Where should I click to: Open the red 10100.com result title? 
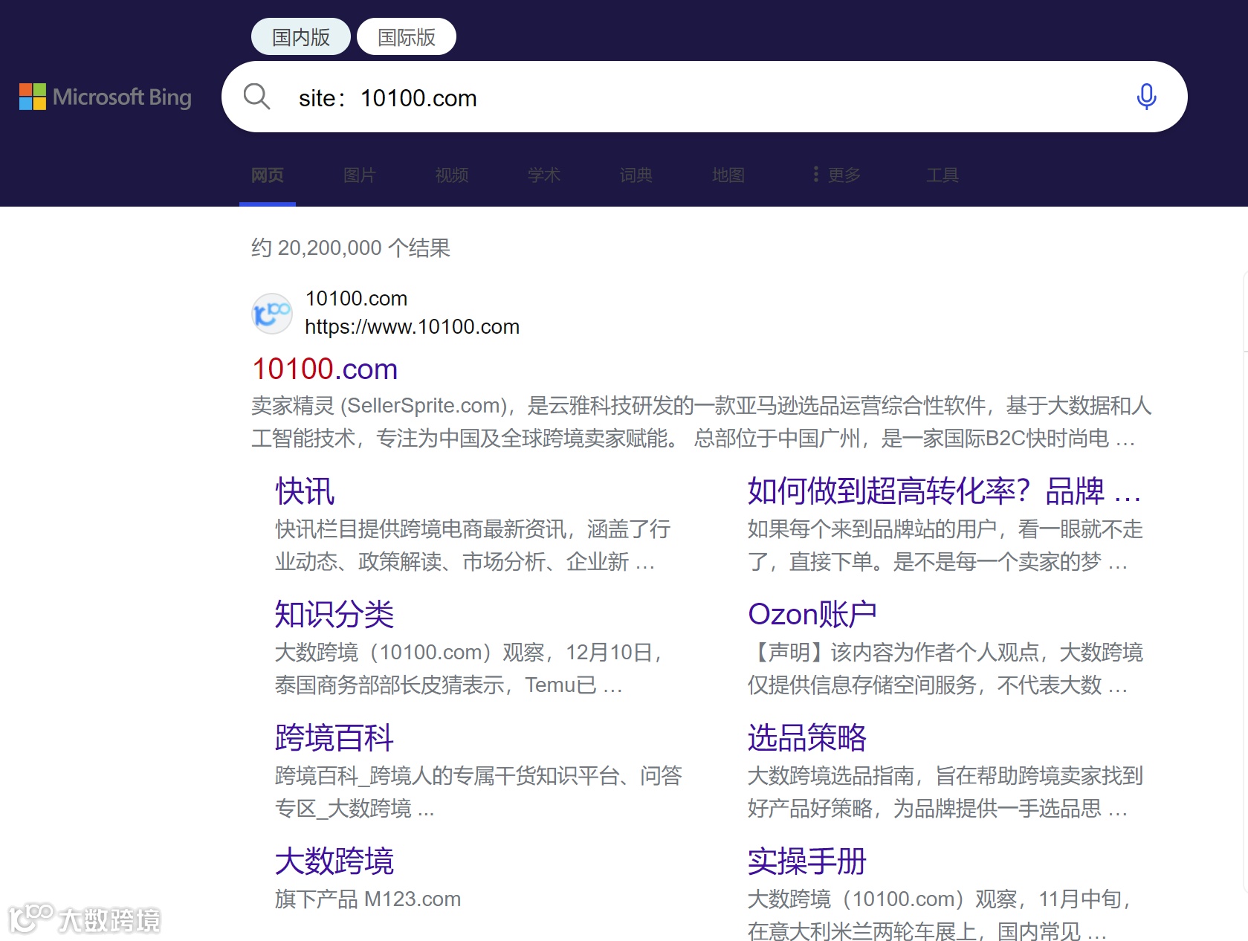(325, 369)
